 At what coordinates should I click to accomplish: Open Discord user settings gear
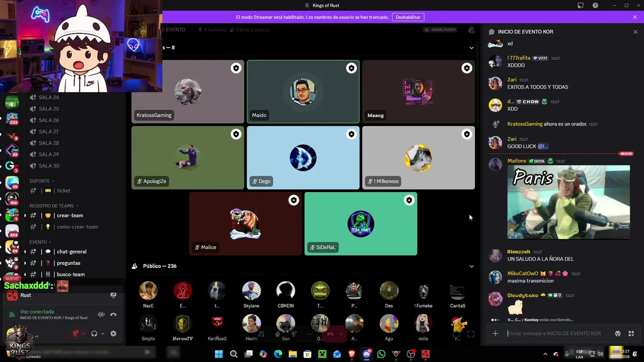(x=113, y=333)
